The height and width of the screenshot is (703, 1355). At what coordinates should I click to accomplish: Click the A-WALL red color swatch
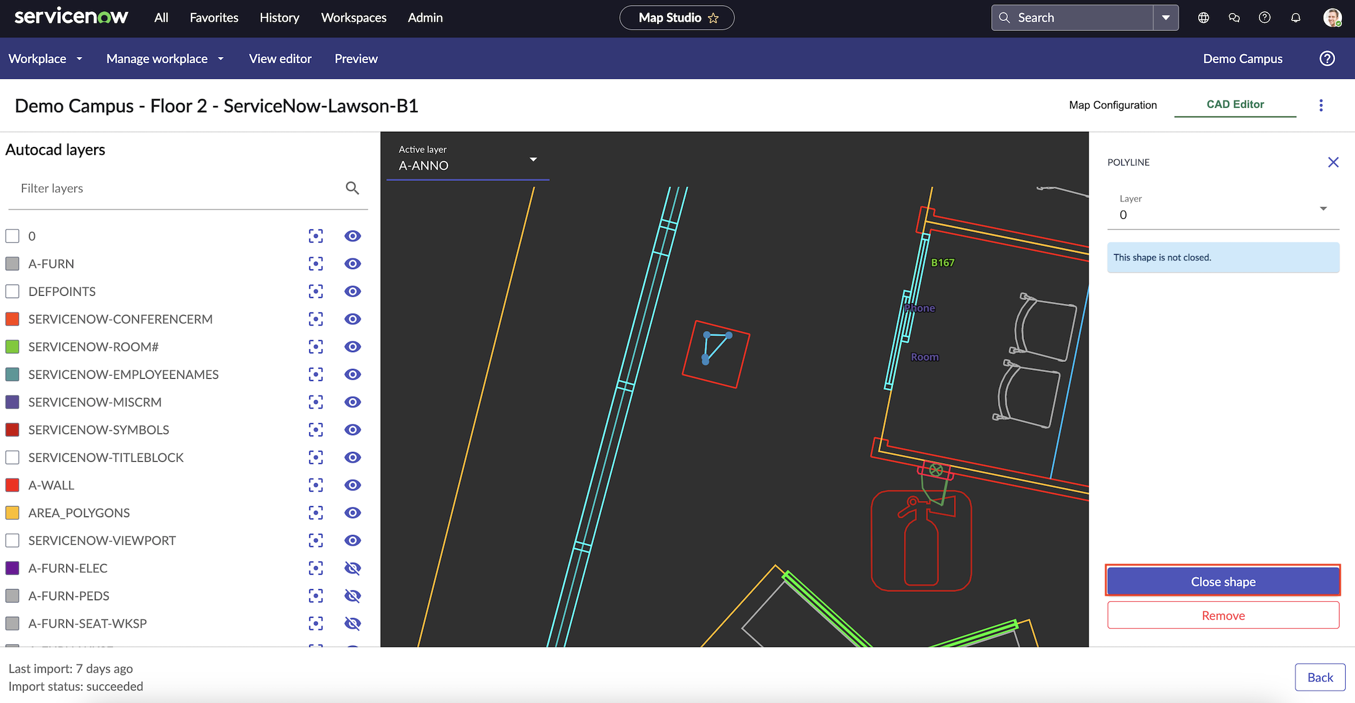(x=12, y=485)
